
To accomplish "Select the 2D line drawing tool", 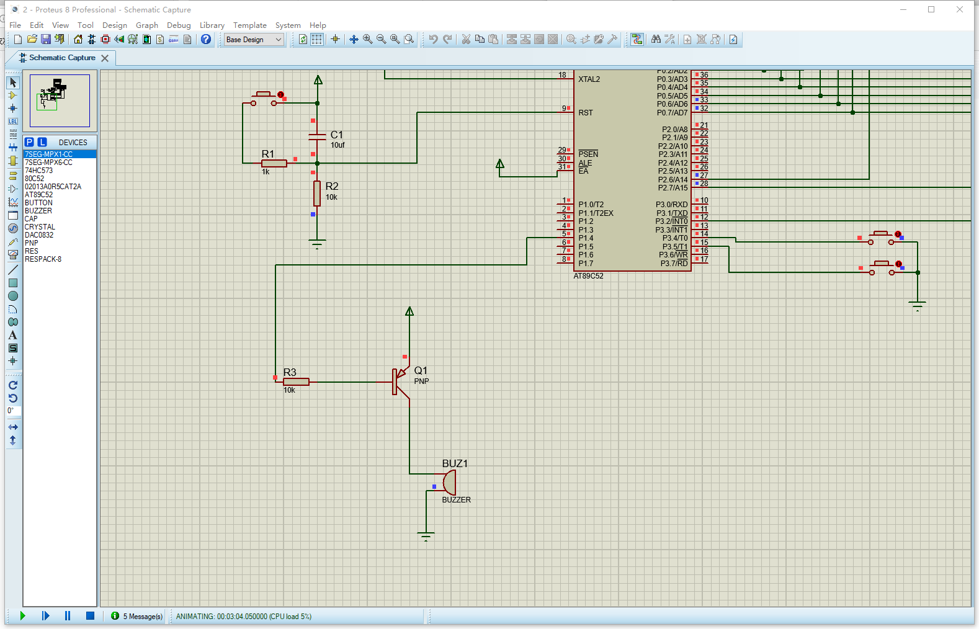I will click(x=13, y=270).
